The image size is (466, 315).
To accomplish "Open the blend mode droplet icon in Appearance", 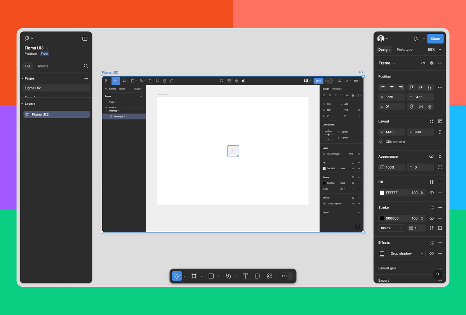I will (440, 157).
